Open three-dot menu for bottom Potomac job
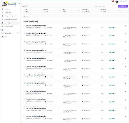Image resolution: width=129 pixels, height=123 pixels. [x=125, y=117]
